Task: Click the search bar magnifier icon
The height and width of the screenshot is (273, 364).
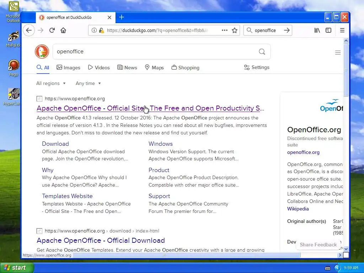Action: click(249, 30)
